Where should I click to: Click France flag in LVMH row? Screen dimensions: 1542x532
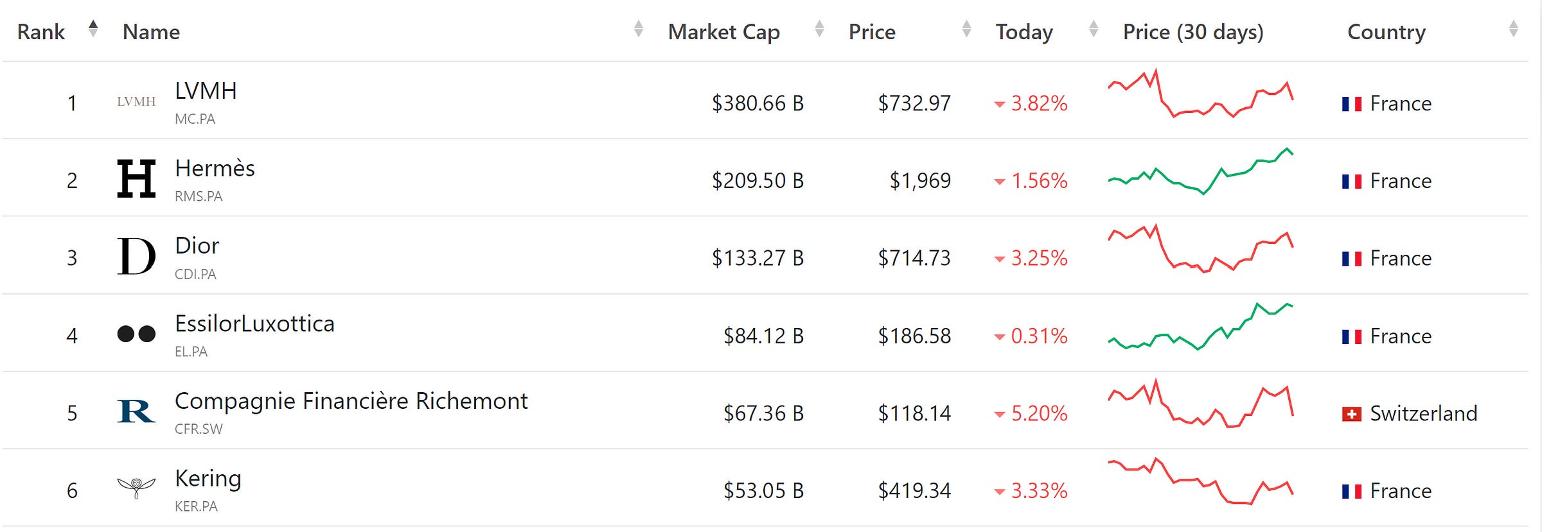1351,104
